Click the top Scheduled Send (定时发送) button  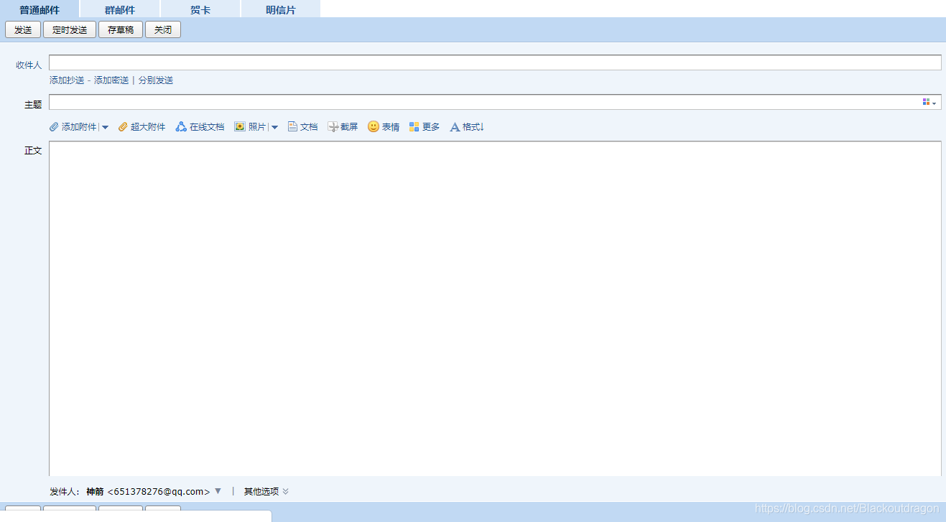click(70, 30)
